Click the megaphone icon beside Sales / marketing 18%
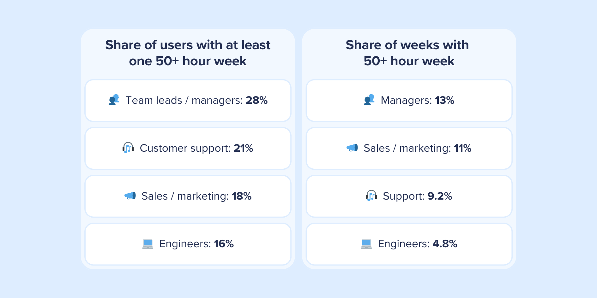 click(130, 196)
